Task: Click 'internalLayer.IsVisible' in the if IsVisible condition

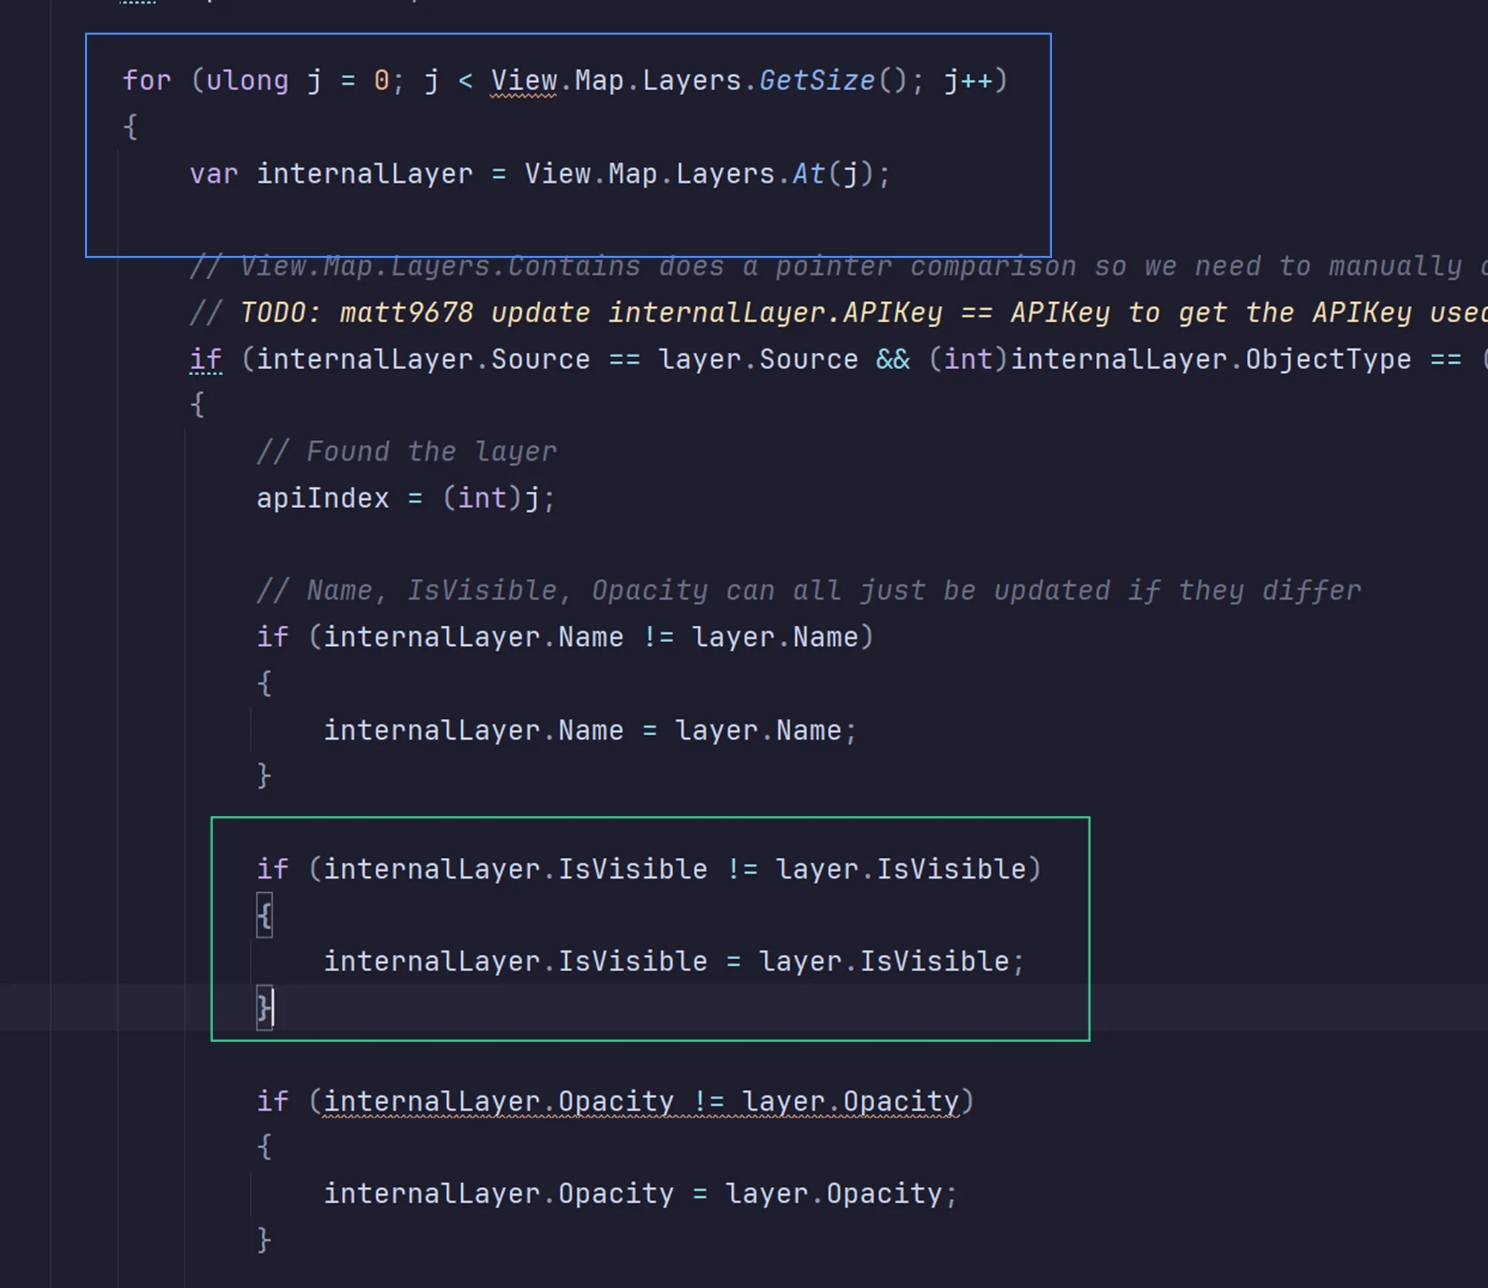Action: point(516,869)
